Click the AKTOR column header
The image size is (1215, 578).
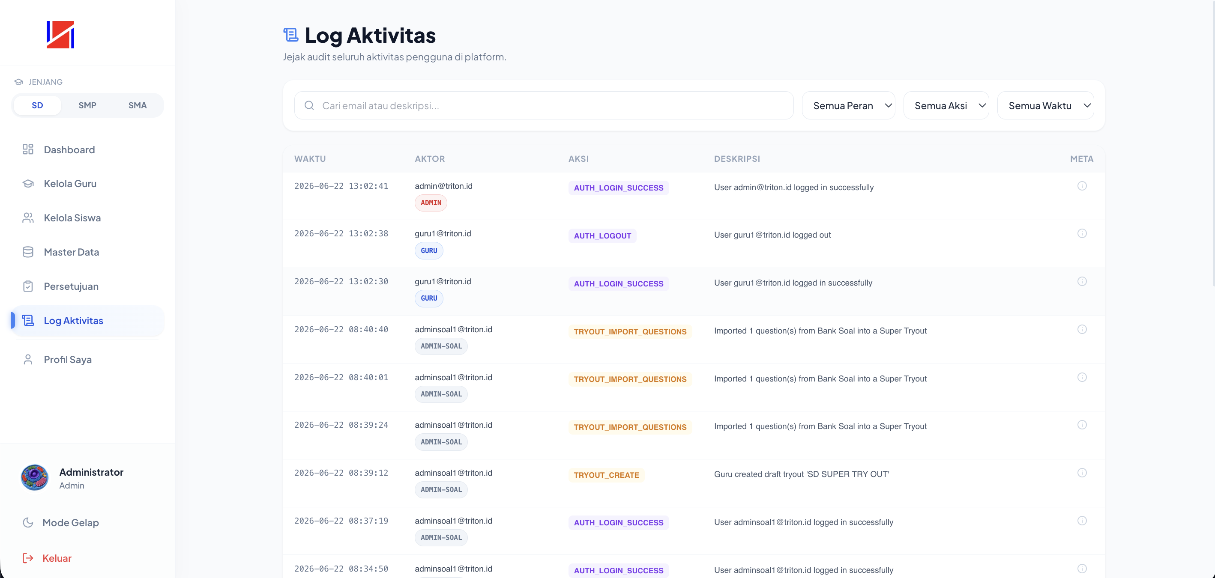click(x=430, y=159)
